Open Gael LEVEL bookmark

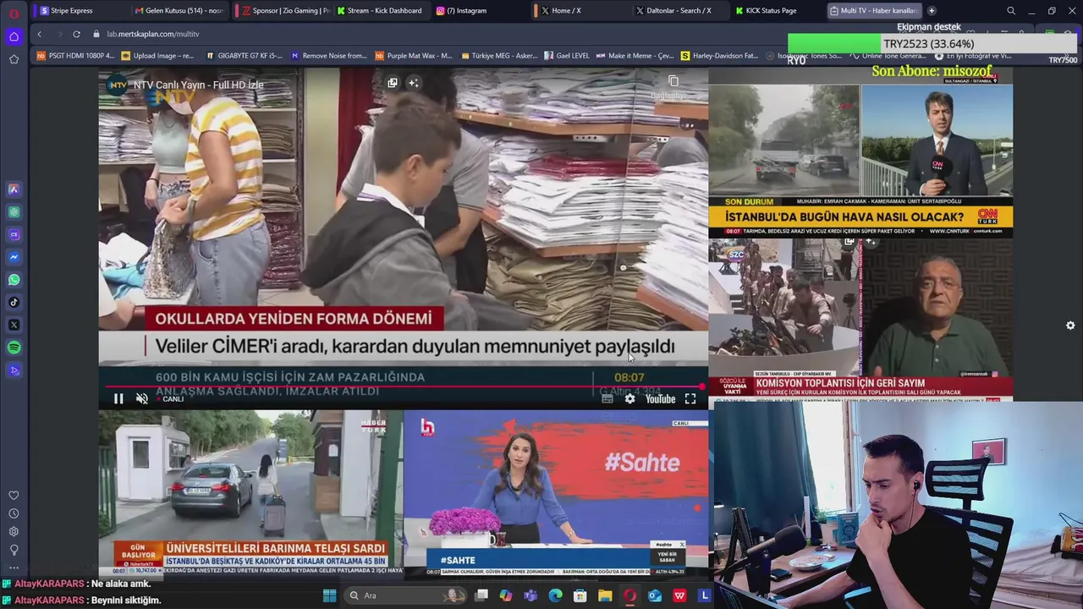[x=567, y=56]
